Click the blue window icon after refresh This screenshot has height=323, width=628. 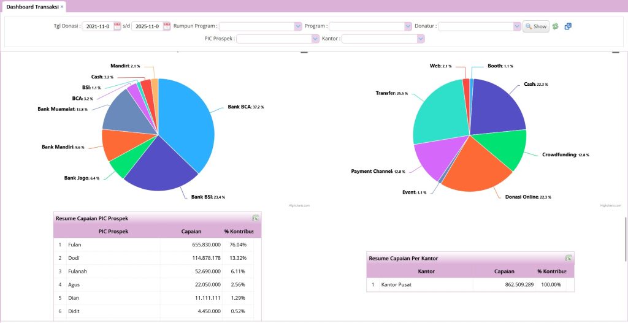point(568,26)
